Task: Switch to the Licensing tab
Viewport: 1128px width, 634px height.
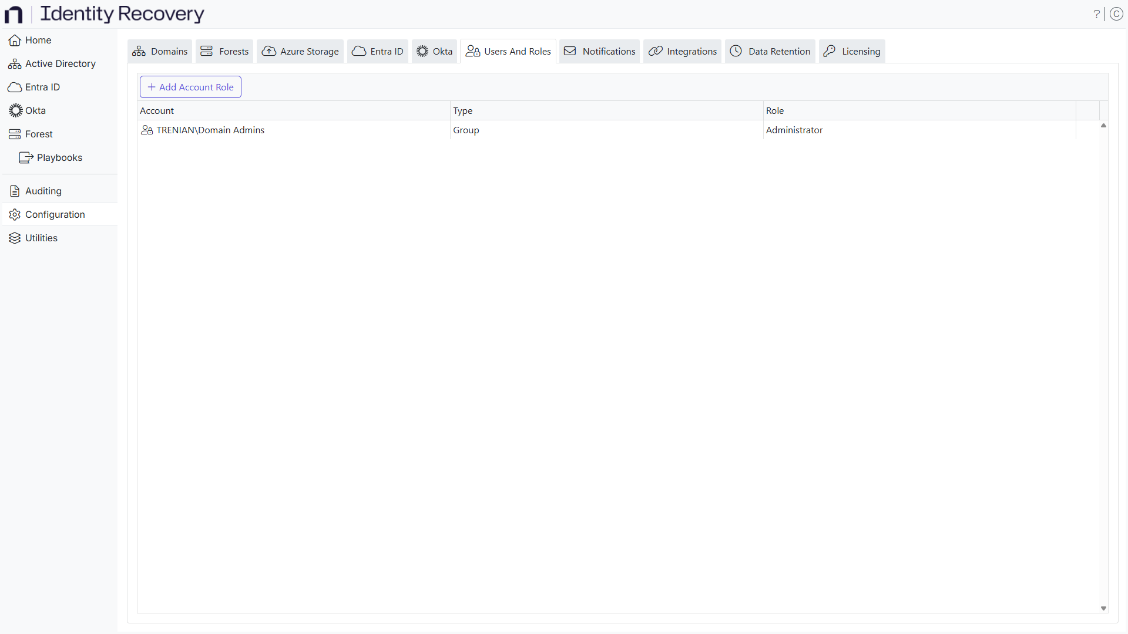Action: point(851,51)
